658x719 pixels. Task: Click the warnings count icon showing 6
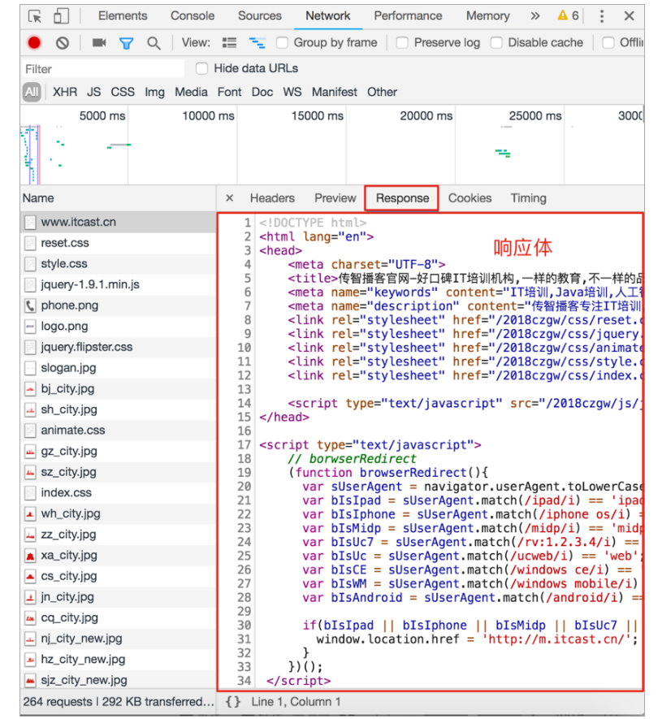pos(568,16)
